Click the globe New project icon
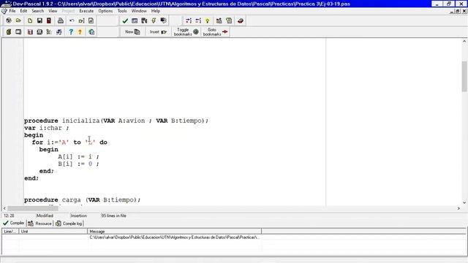This screenshot has width=468, height=263. (9, 21)
